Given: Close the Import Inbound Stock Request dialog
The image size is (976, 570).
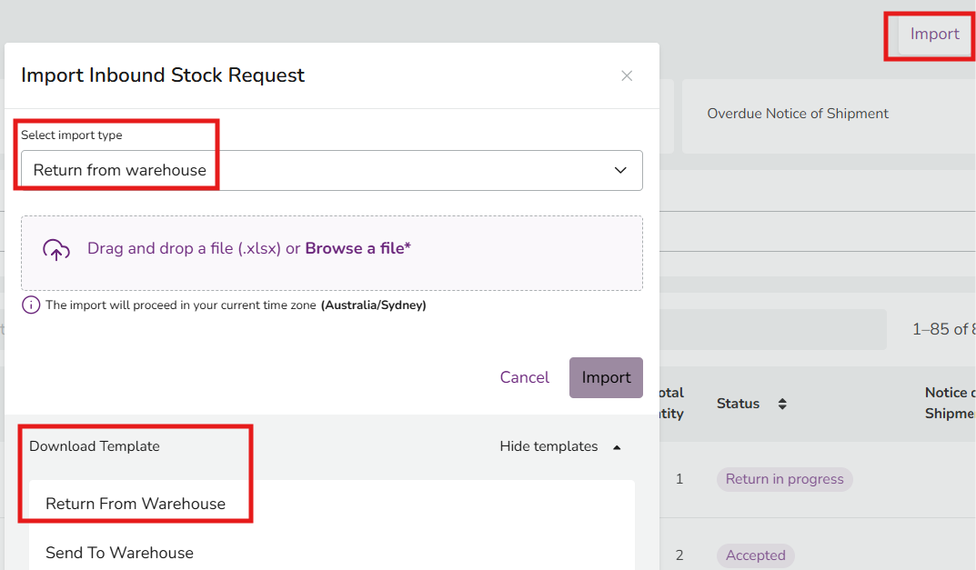Looking at the screenshot, I should 627,76.
